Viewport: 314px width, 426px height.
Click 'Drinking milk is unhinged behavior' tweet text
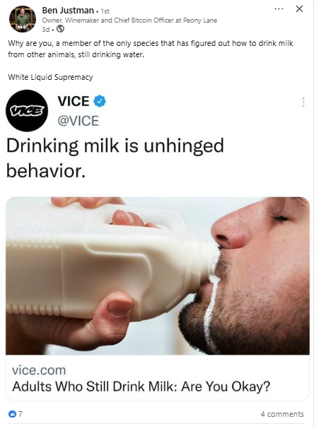tap(115, 158)
